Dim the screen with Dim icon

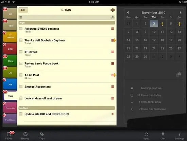[163, 136]
